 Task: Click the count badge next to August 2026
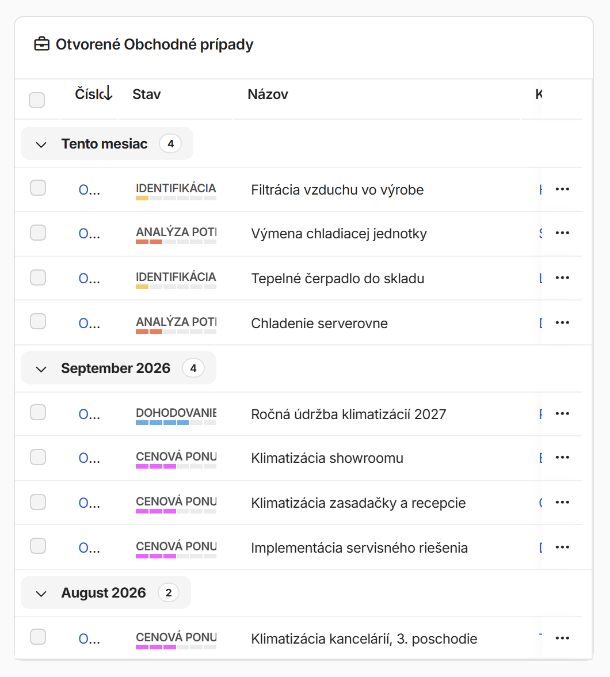point(169,593)
